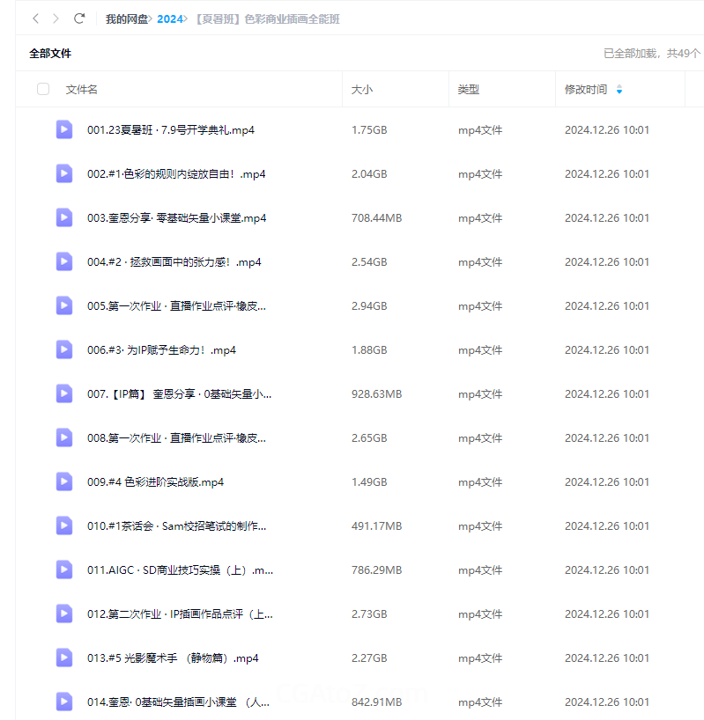Open 003.奎恩分享·零基础矢量小课堂 video
The width and height of the screenshot is (704, 720).
(x=176, y=218)
